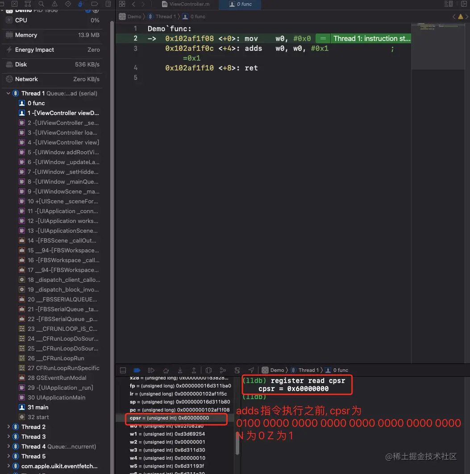This screenshot has height=474, width=470.
Task: Expand Thread 2 in debug navigator
Action: 8,427
